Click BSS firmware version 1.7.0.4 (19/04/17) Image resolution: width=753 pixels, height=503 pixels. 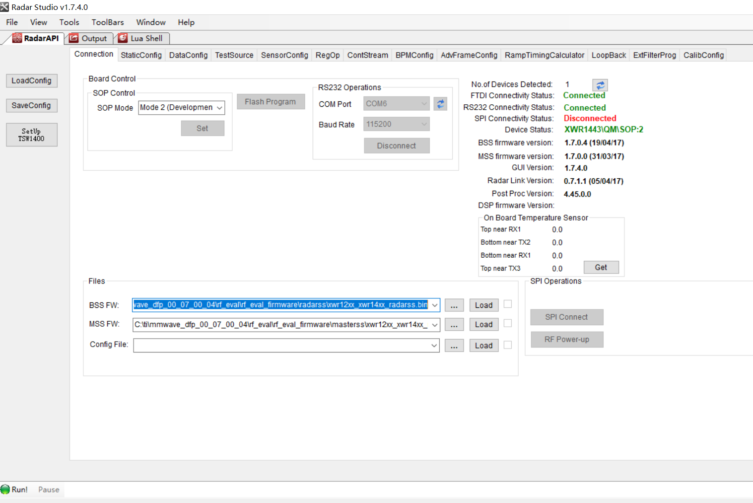pyautogui.click(x=594, y=143)
